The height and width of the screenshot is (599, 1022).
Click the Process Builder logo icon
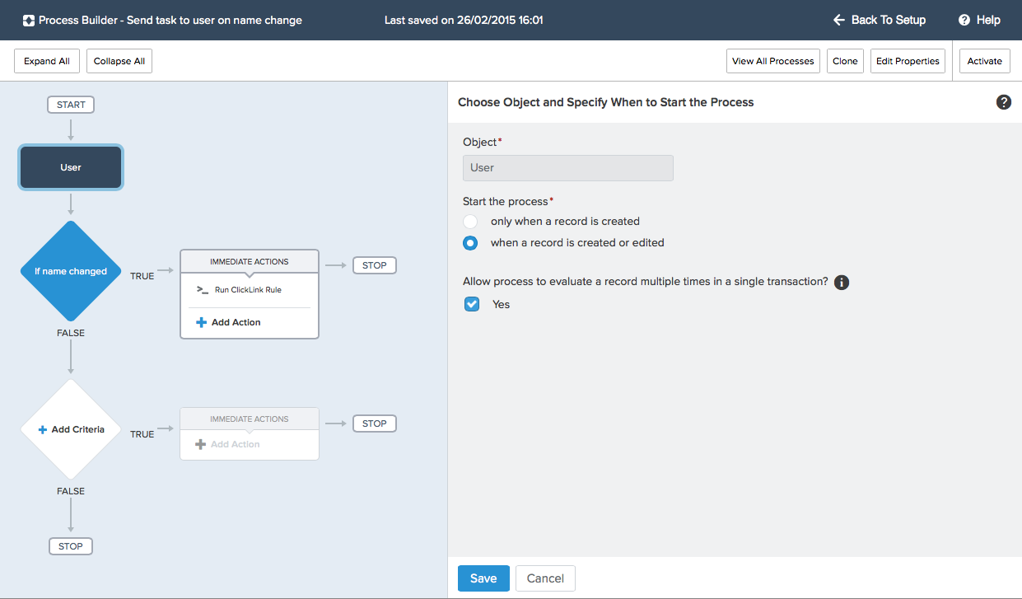coord(29,20)
